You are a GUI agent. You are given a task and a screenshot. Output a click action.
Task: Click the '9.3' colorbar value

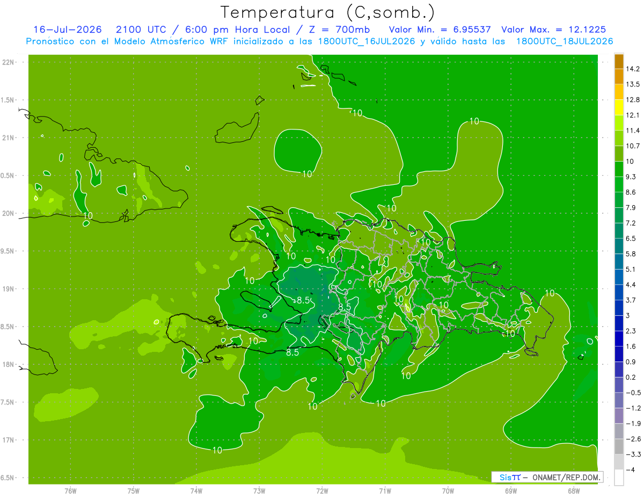[x=631, y=177]
